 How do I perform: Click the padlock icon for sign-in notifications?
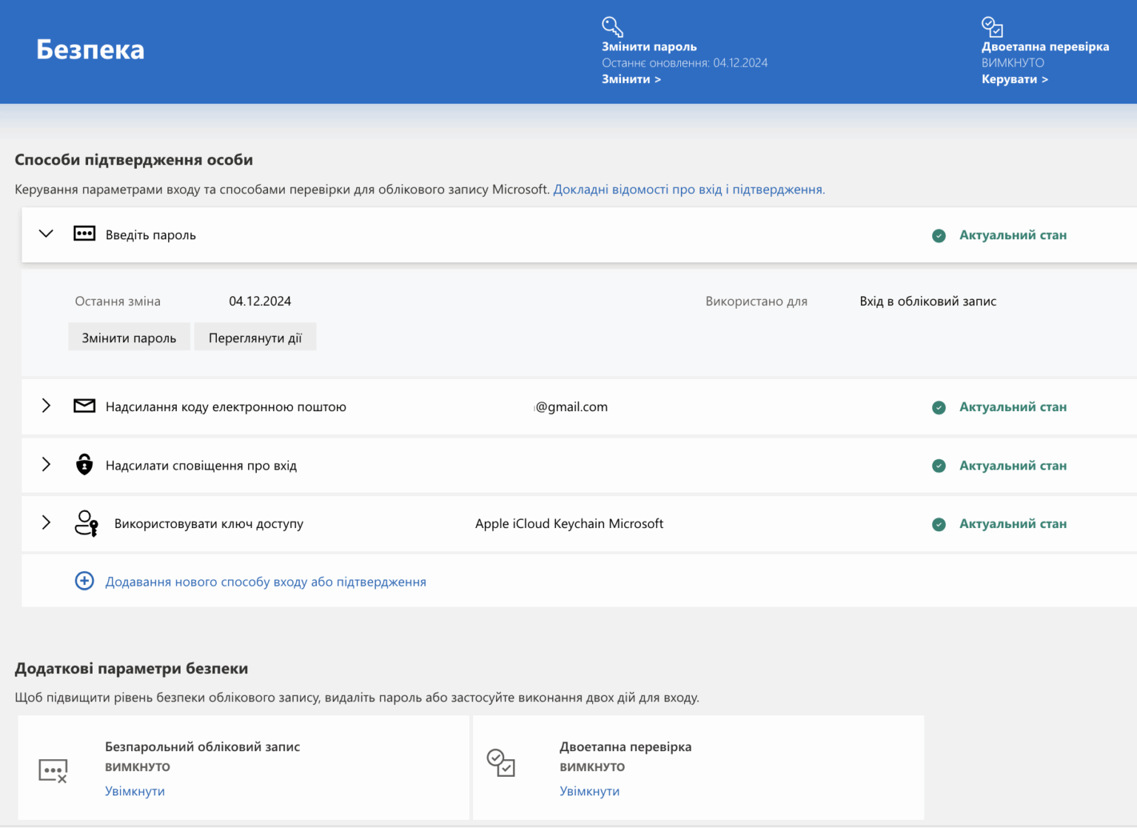point(84,464)
